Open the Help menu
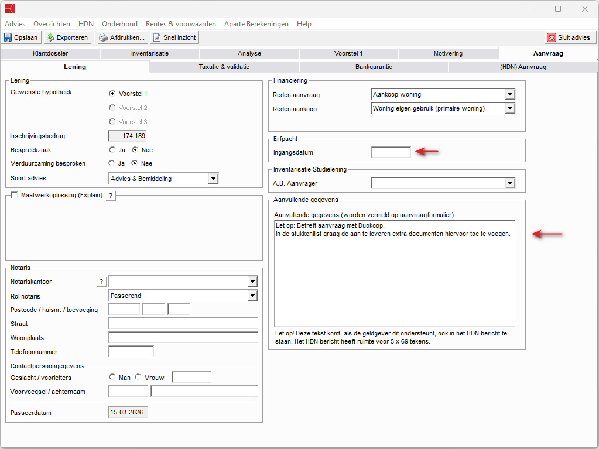599x449 pixels. tap(304, 23)
